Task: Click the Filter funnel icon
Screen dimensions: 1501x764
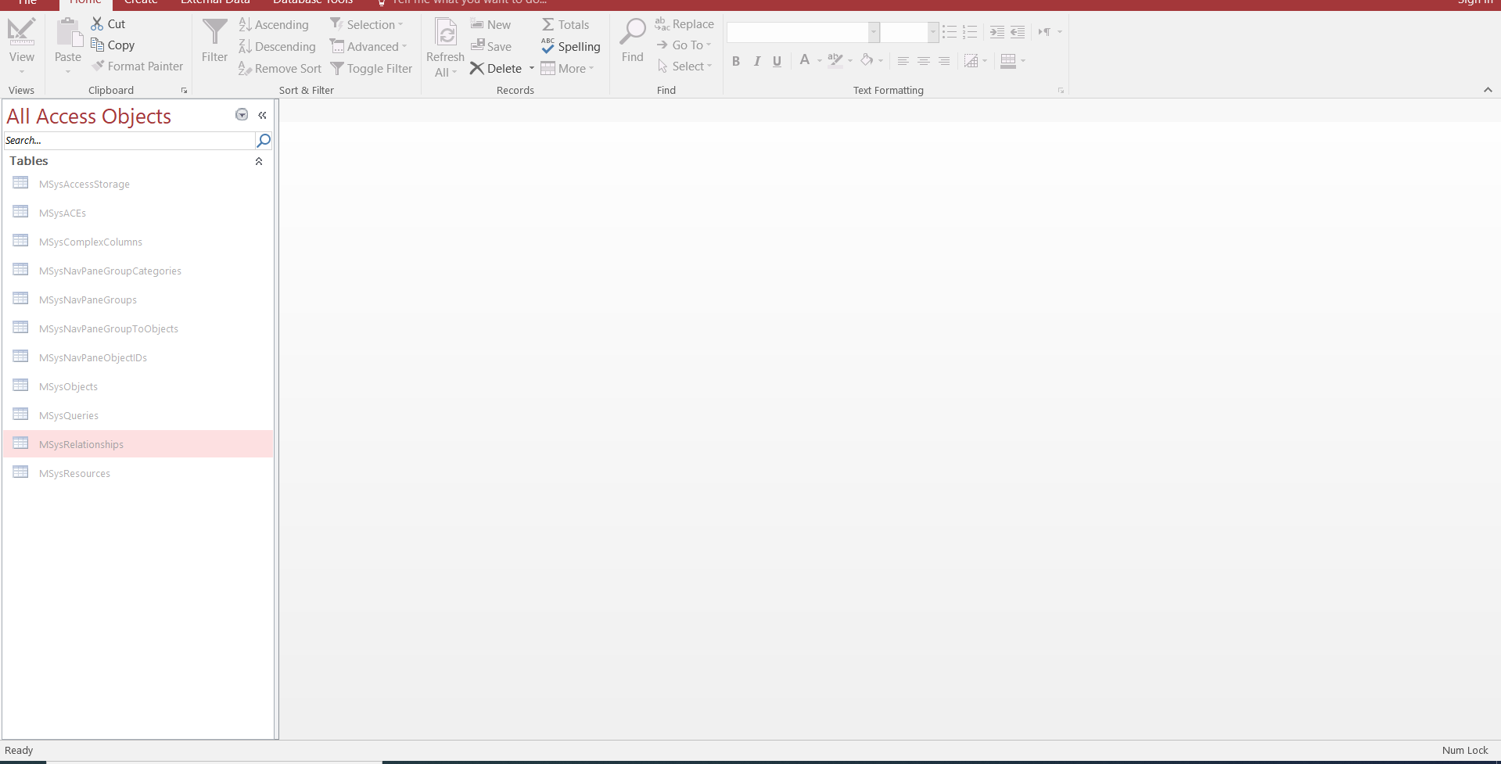Action: coord(214,33)
